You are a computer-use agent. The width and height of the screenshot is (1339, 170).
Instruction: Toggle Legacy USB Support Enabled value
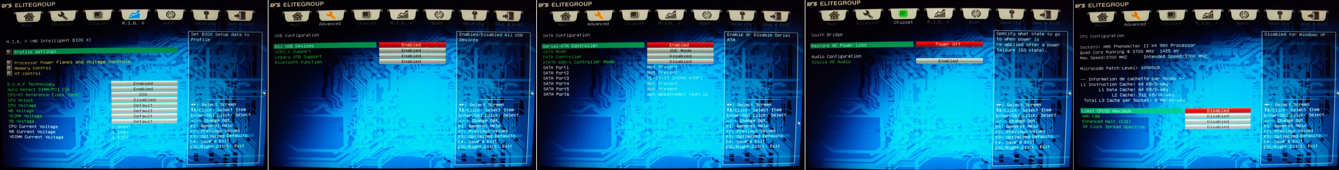(412, 56)
